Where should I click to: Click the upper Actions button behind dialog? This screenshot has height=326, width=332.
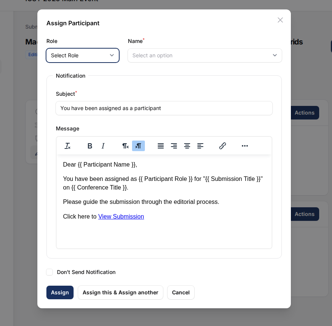tap(304, 113)
